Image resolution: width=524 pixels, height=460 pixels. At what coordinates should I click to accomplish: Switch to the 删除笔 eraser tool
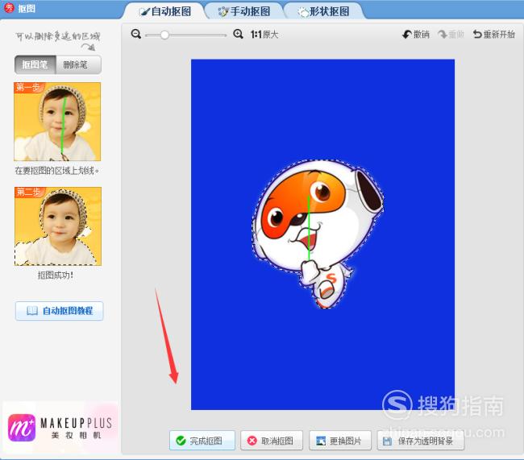(x=78, y=64)
